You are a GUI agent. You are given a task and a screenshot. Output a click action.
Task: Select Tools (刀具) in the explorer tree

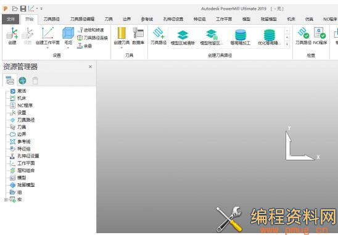coord(22,127)
